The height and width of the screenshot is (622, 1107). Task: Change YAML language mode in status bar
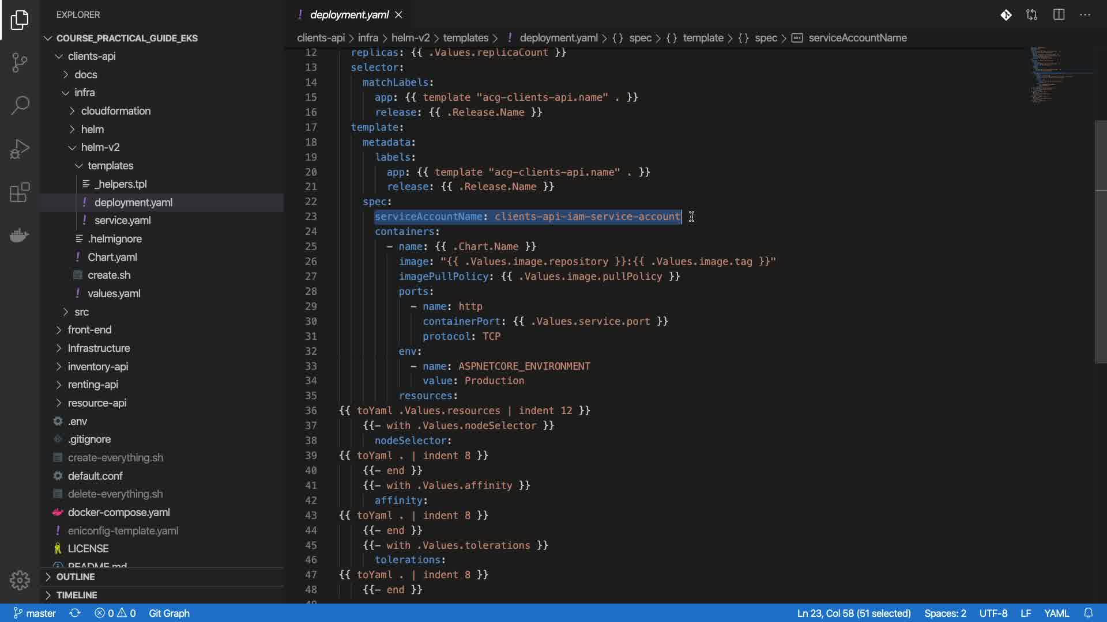point(1056,613)
